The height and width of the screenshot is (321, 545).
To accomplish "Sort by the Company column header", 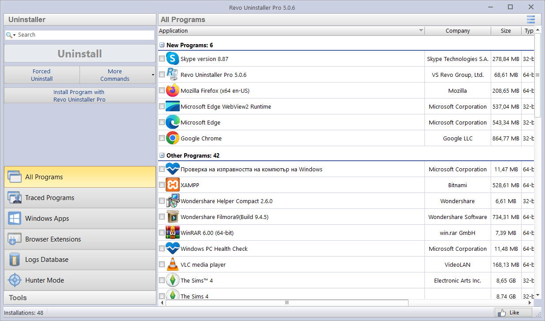I will click(458, 31).
